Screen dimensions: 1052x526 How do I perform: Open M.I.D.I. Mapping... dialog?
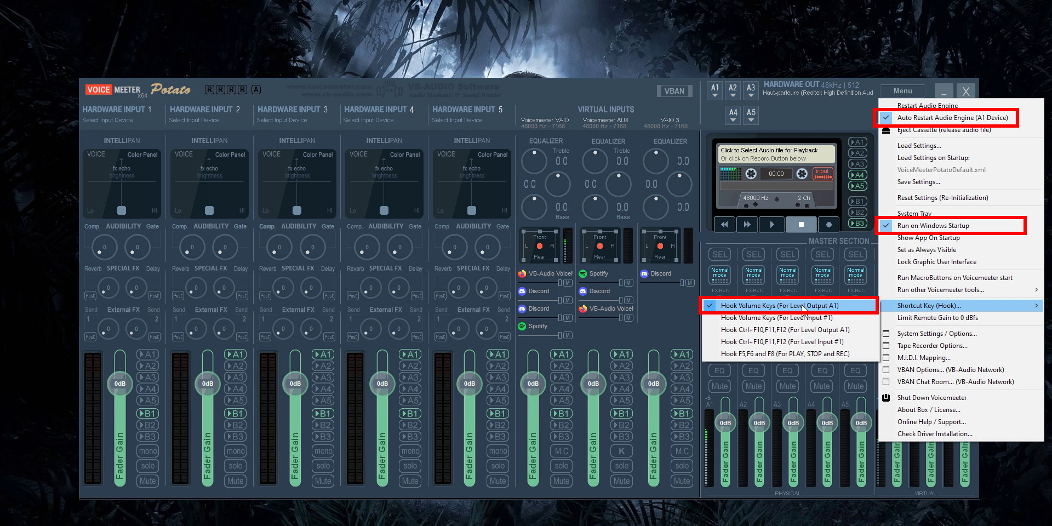(x=924, y=358)
